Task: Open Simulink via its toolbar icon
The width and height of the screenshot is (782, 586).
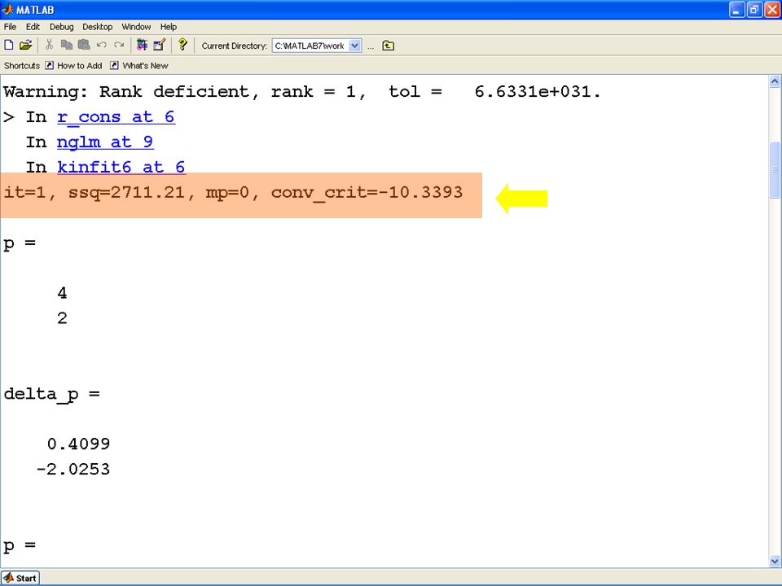Action: (142, 46)
